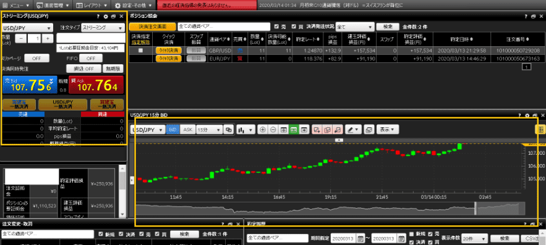Viewport: 546px width, 245px height.
Task: Open the レイアウト menu
Action: (x=92, y=5)
